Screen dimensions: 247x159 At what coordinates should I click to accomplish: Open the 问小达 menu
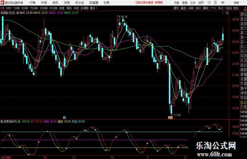(79, 3)
